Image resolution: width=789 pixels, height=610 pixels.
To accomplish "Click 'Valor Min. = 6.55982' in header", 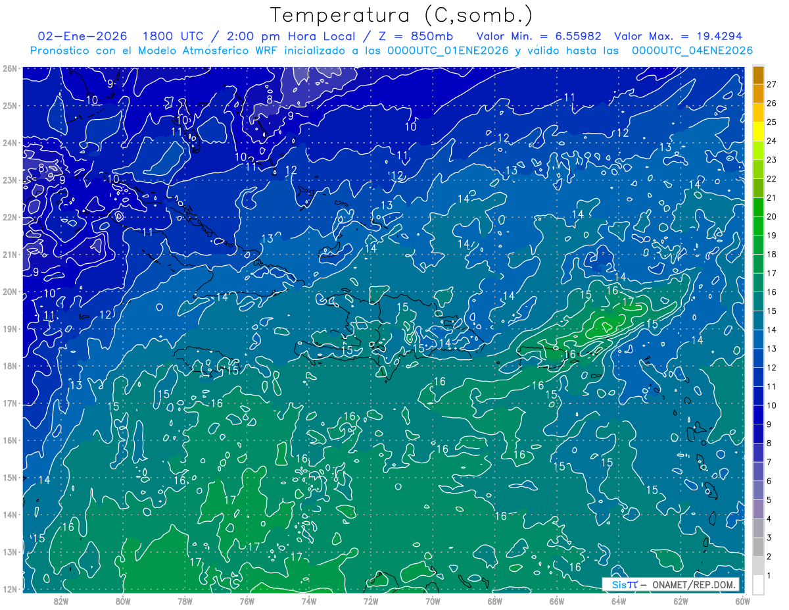I will [538, 36].
